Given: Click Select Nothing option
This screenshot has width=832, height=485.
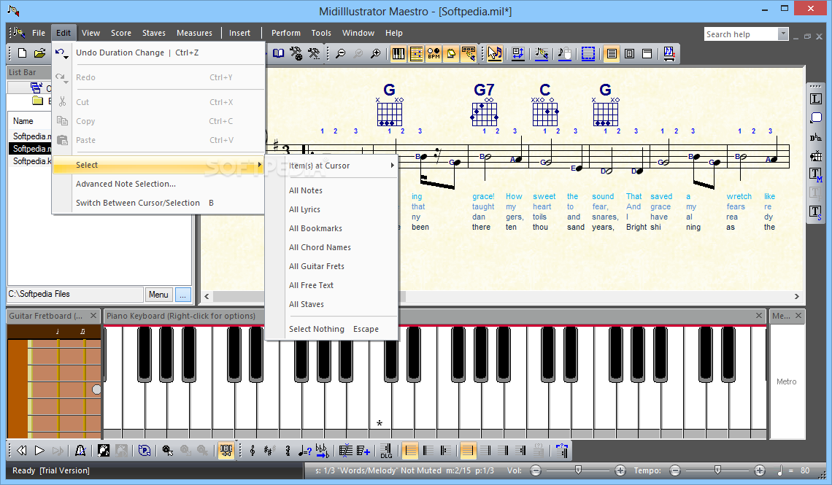Looking at the screenshot, I should point(342,329).
